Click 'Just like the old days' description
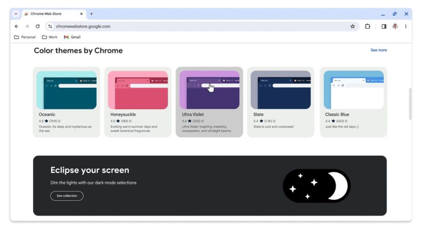 342,127
